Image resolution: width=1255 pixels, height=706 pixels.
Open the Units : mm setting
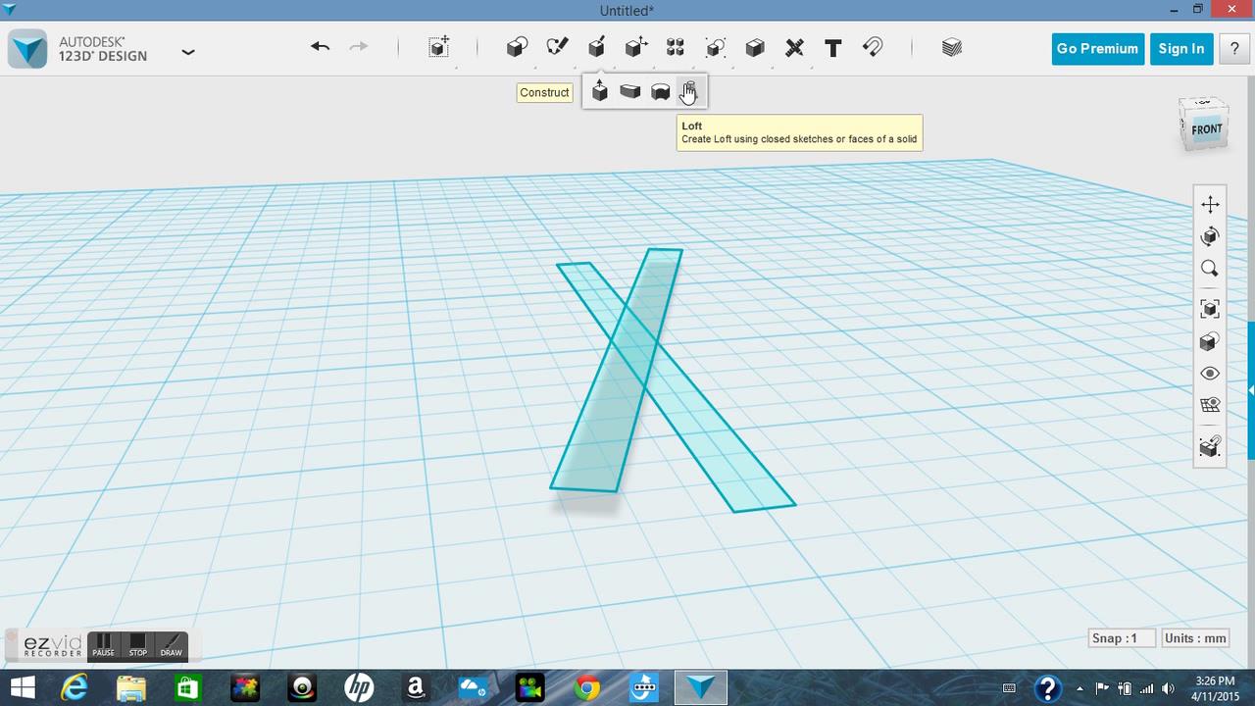pyautogui.click(x=1196, y=638)
